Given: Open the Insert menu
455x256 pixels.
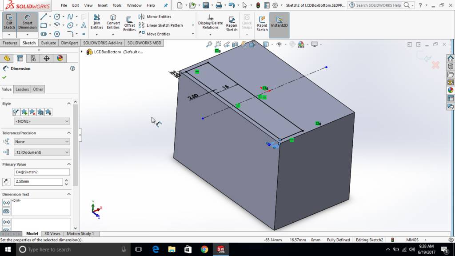Looking at the screenshot, I should coord(103,5).
